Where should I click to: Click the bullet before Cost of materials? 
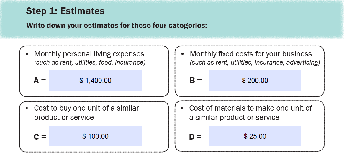coord(183,108)
